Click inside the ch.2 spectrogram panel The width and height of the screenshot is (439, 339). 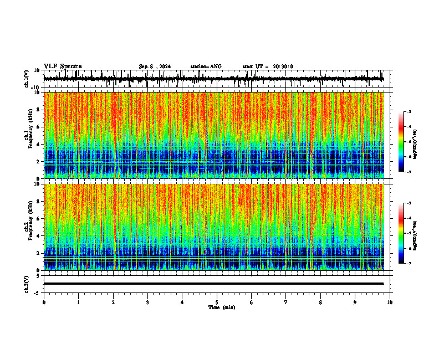tap(213, 227)
